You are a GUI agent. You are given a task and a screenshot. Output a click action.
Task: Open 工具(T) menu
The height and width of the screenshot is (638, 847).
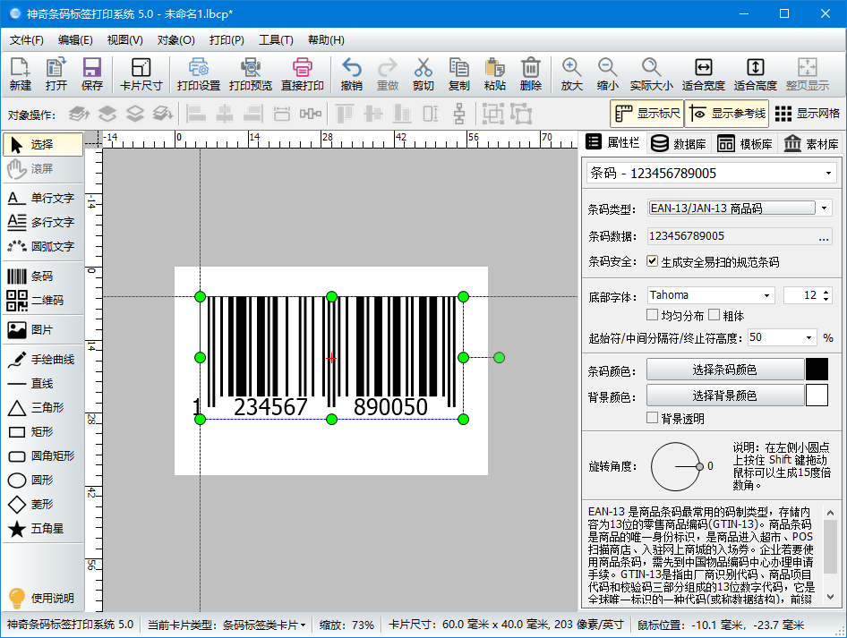coord(276,40)
